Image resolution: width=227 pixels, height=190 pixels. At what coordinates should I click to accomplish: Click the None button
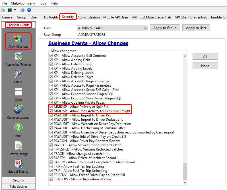[205, 66]
